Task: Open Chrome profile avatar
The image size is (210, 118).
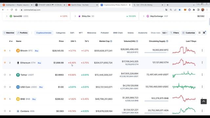Action: [x=203, y=10]
